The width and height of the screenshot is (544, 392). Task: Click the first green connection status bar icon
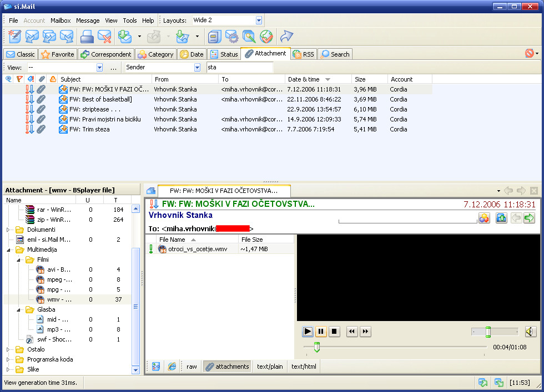pos(482,383)
